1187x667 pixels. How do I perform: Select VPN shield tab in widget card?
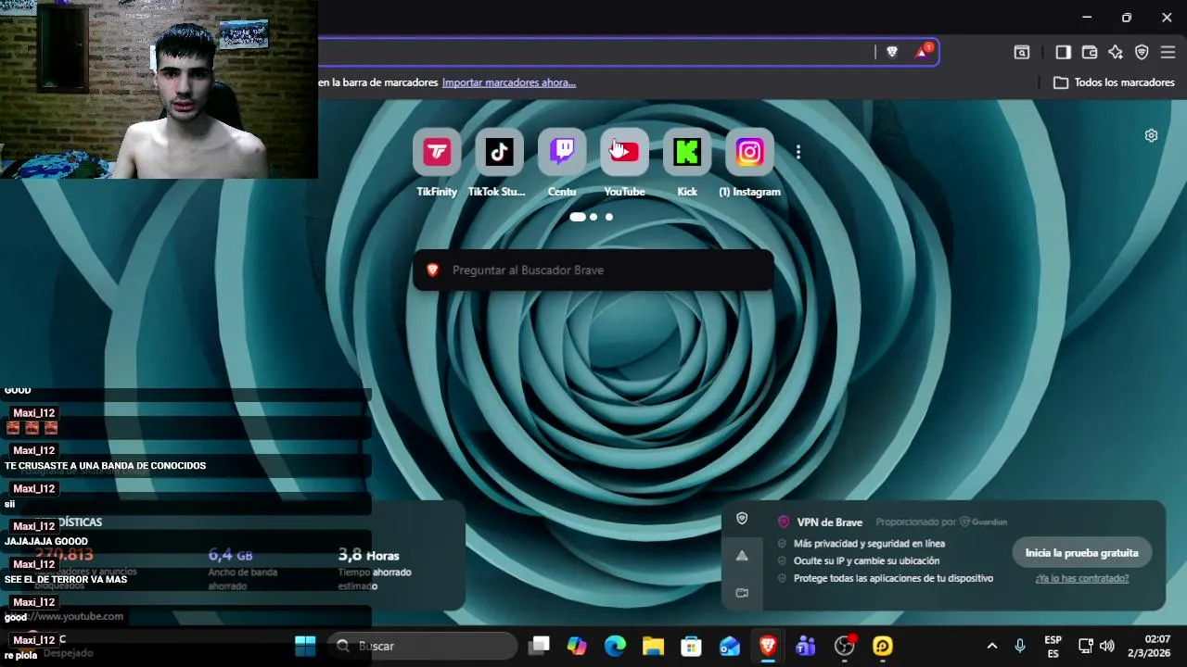pos(742,519)
